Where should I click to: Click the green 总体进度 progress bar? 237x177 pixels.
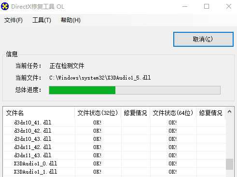135,90
